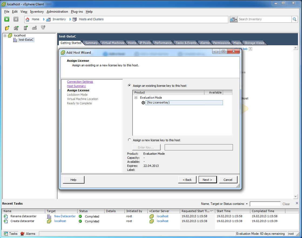The image size is (302, 238).
Task: Switch to the Performance tab
Action: (163, 43)
